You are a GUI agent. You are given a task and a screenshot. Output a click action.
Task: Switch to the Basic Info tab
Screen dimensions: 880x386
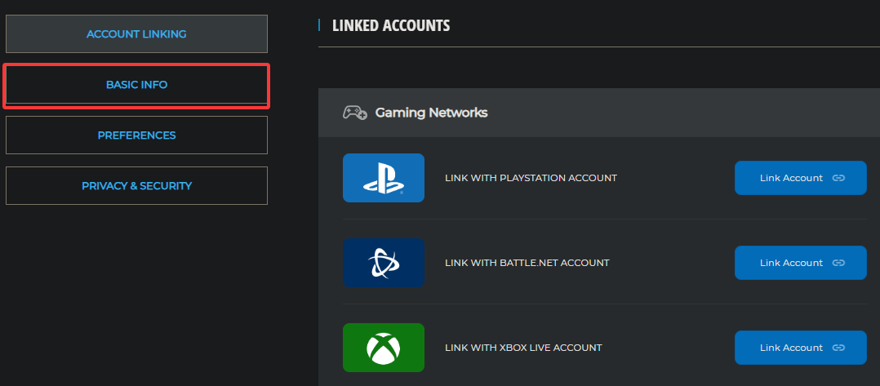136,85
